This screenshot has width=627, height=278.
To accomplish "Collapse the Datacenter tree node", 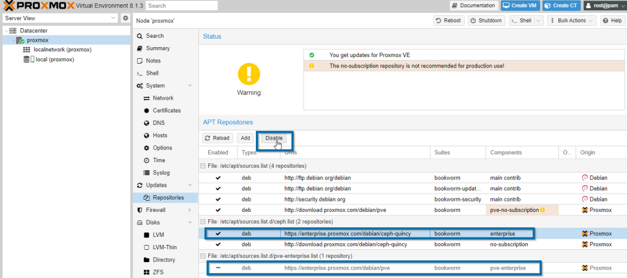I will coord(6,31).
